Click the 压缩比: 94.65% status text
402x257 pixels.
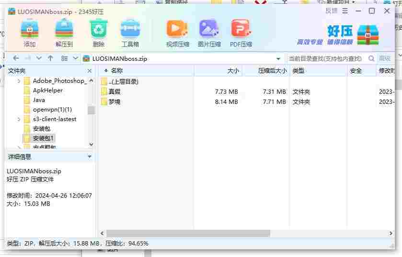coord(127,243)
